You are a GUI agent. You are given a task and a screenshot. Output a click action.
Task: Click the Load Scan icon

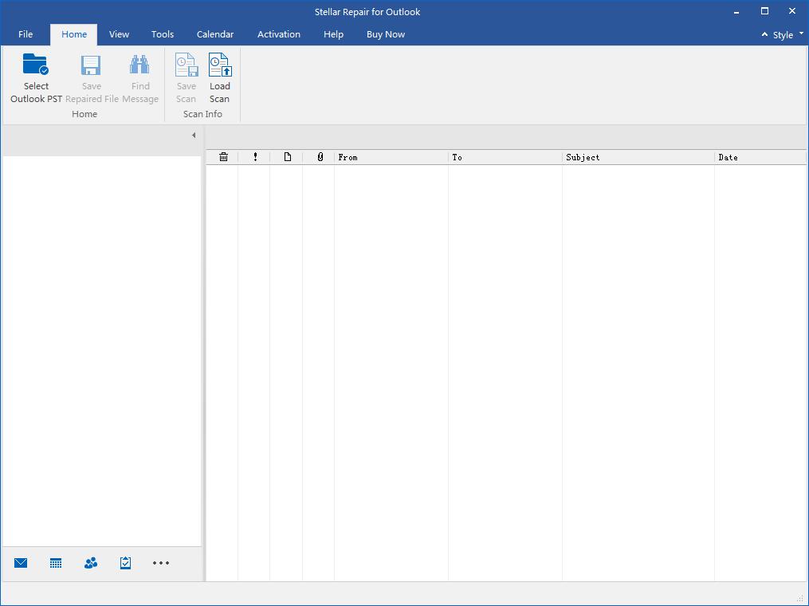click(x=220, y=65)
